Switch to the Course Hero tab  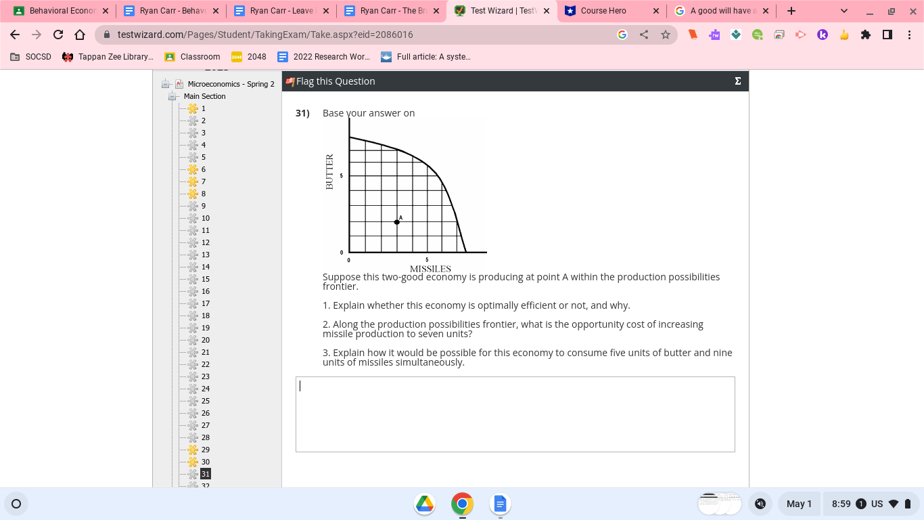click(612, 11)
